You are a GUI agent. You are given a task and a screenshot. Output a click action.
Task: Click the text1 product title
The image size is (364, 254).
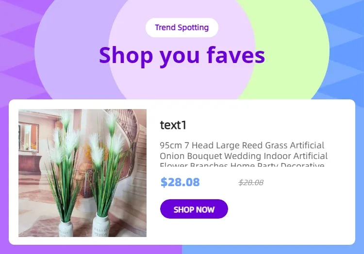[173, 125]
